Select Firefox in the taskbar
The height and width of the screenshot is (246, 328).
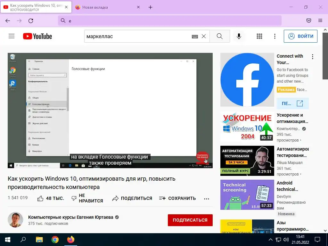point(71,240)
